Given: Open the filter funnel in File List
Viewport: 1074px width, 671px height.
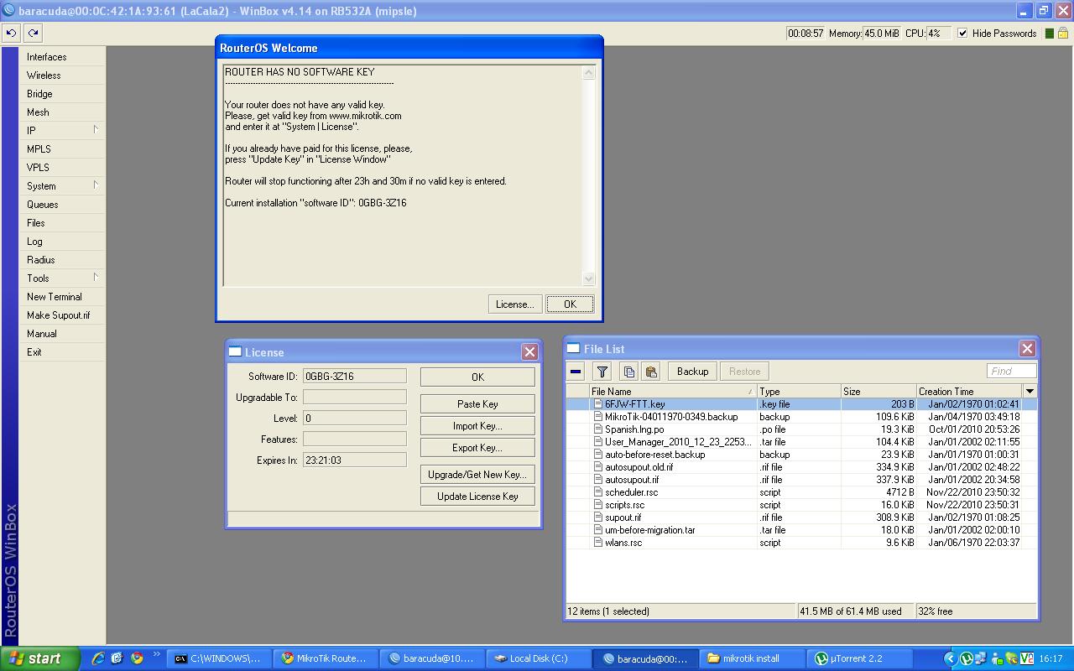Looking at the screenshot, I should [602, 372].
